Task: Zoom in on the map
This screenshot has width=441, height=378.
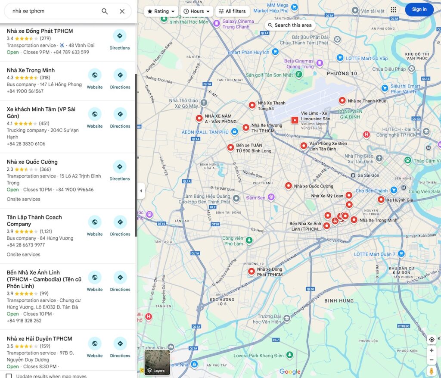Action: click(432, 350)
